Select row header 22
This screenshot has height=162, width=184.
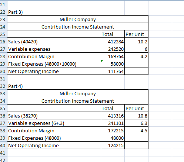[x=4, y=12]
